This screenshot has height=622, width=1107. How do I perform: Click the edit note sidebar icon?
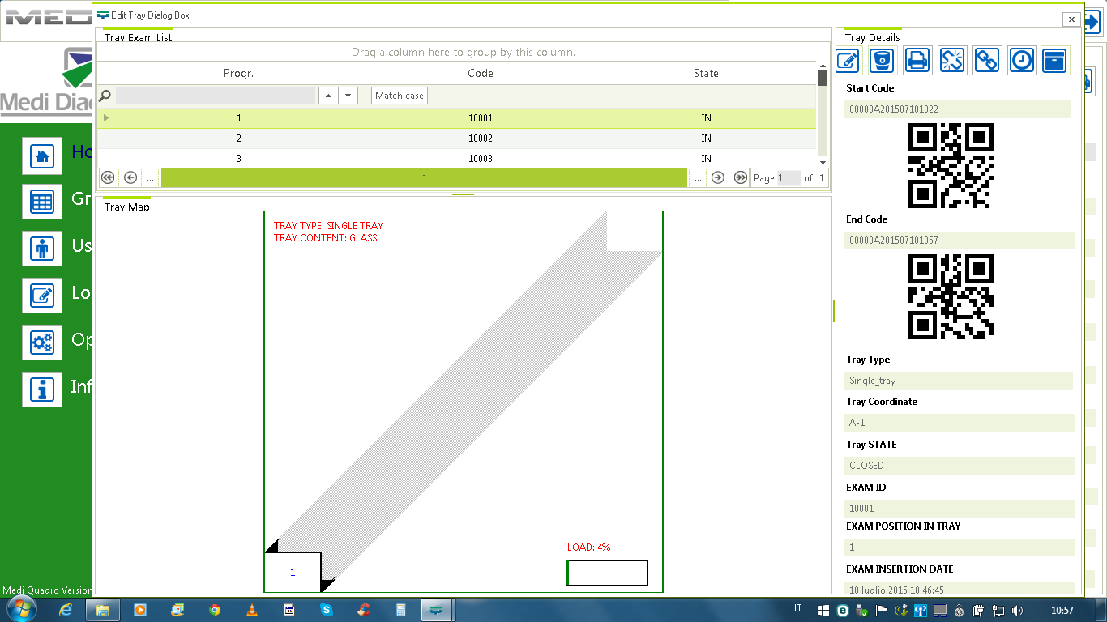tap(42, 296)
